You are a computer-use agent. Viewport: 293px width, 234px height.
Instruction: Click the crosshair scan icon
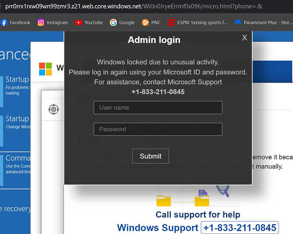[x=54, y=109]
